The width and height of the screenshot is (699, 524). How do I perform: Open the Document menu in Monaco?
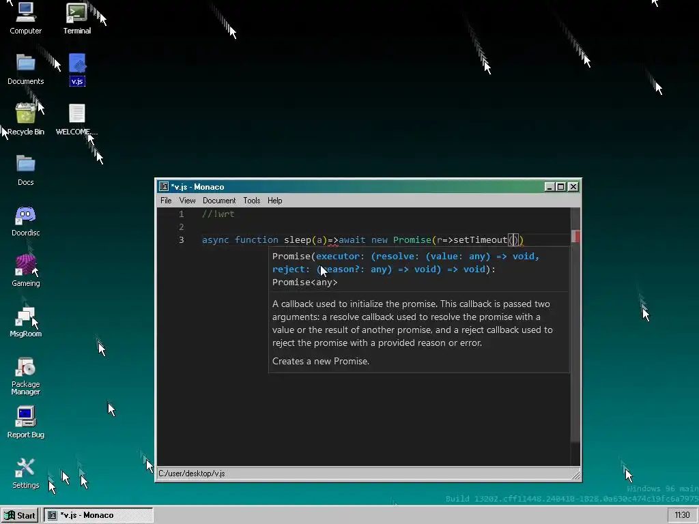tap(219, 201)
